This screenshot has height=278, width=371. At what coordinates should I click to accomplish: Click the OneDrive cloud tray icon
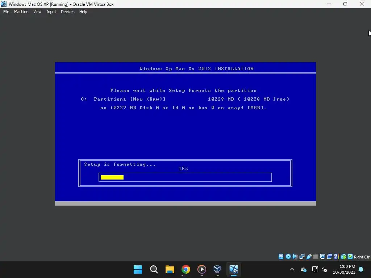(x=304, y=269)
